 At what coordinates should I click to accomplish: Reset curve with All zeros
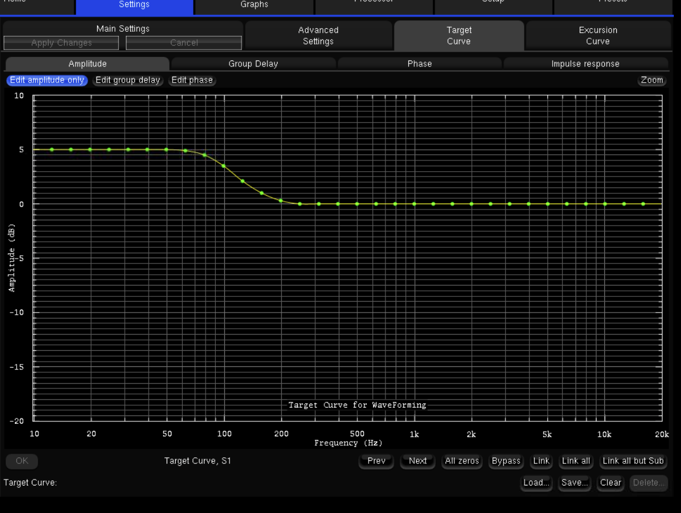[x=462, y=461]
